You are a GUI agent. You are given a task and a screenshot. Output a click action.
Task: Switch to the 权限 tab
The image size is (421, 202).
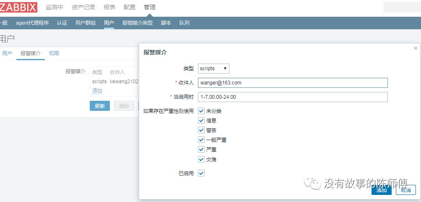click(x=54, y=54)
